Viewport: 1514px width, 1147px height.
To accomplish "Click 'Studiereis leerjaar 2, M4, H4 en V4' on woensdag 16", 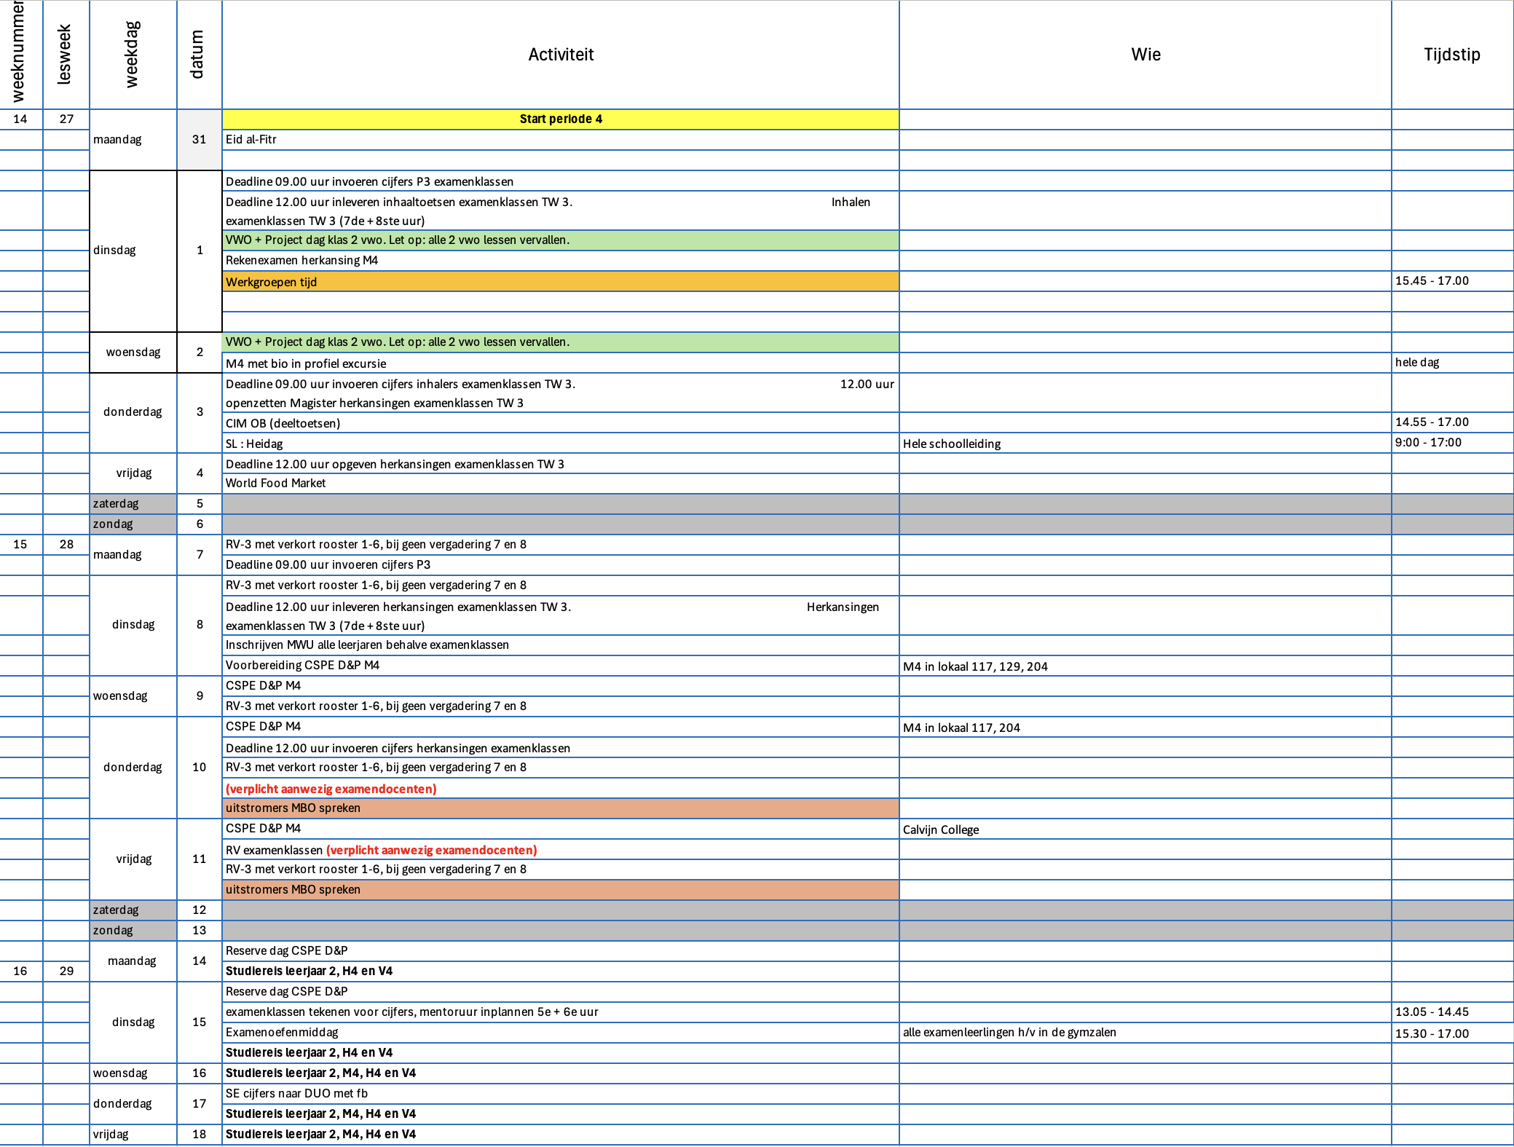I will (x=561, y=1073).
